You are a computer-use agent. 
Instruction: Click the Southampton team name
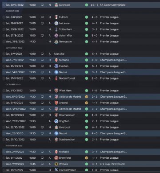coord(67,140)
